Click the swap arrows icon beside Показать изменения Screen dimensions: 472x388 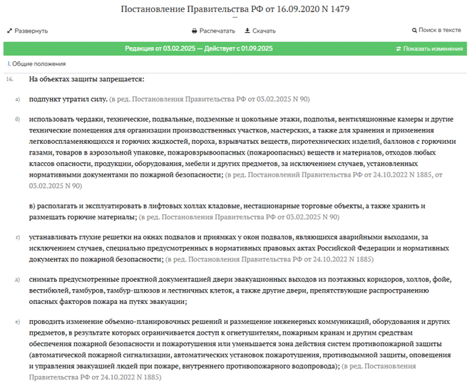[399, 48]
